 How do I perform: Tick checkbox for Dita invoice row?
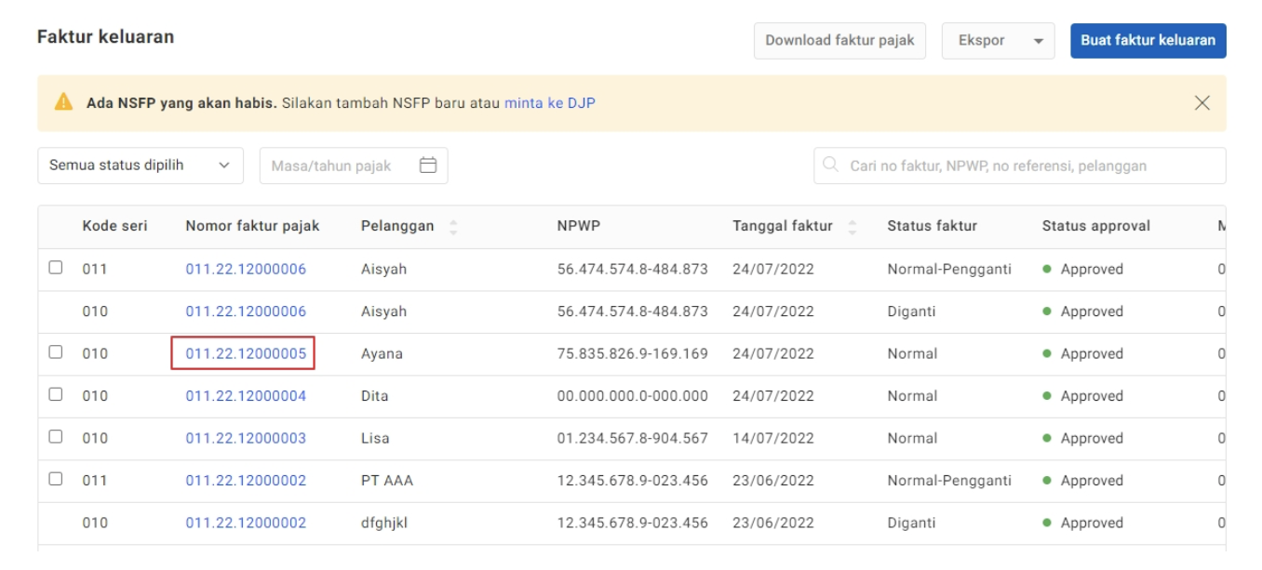56,394
